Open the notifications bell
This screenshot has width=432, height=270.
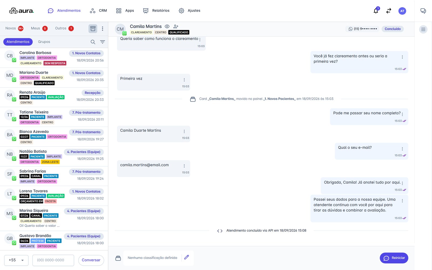click(376, 11)
